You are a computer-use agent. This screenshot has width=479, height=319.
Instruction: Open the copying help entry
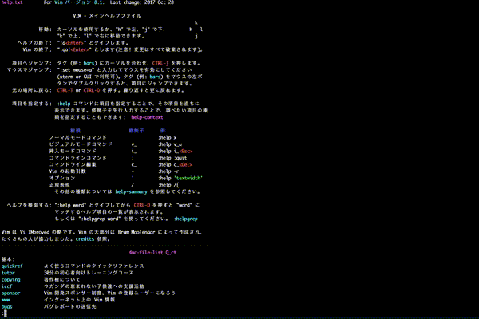click(x=10, y=279)
